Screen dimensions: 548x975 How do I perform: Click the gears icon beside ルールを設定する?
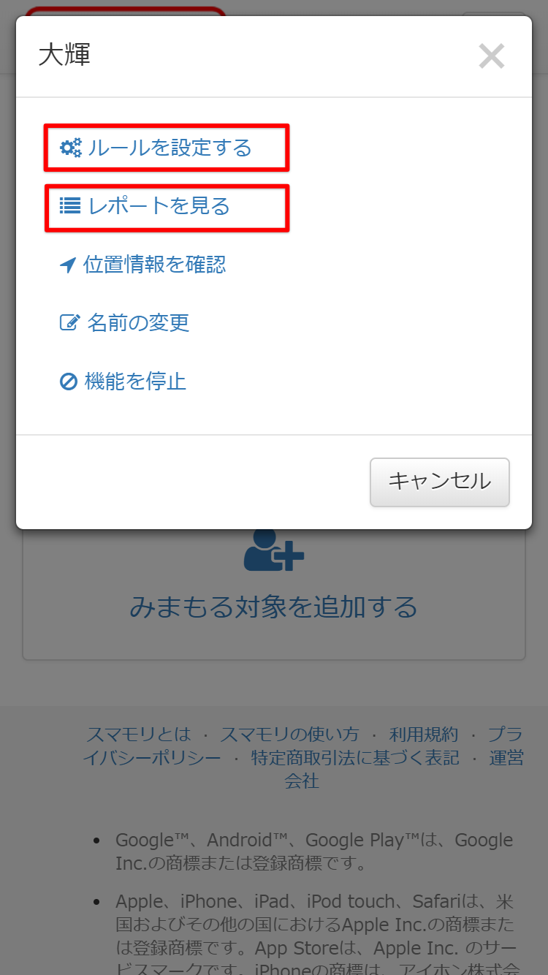[71, 148]
